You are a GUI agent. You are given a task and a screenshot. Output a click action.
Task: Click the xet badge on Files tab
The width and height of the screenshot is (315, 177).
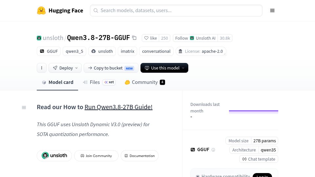pos(109,82)
